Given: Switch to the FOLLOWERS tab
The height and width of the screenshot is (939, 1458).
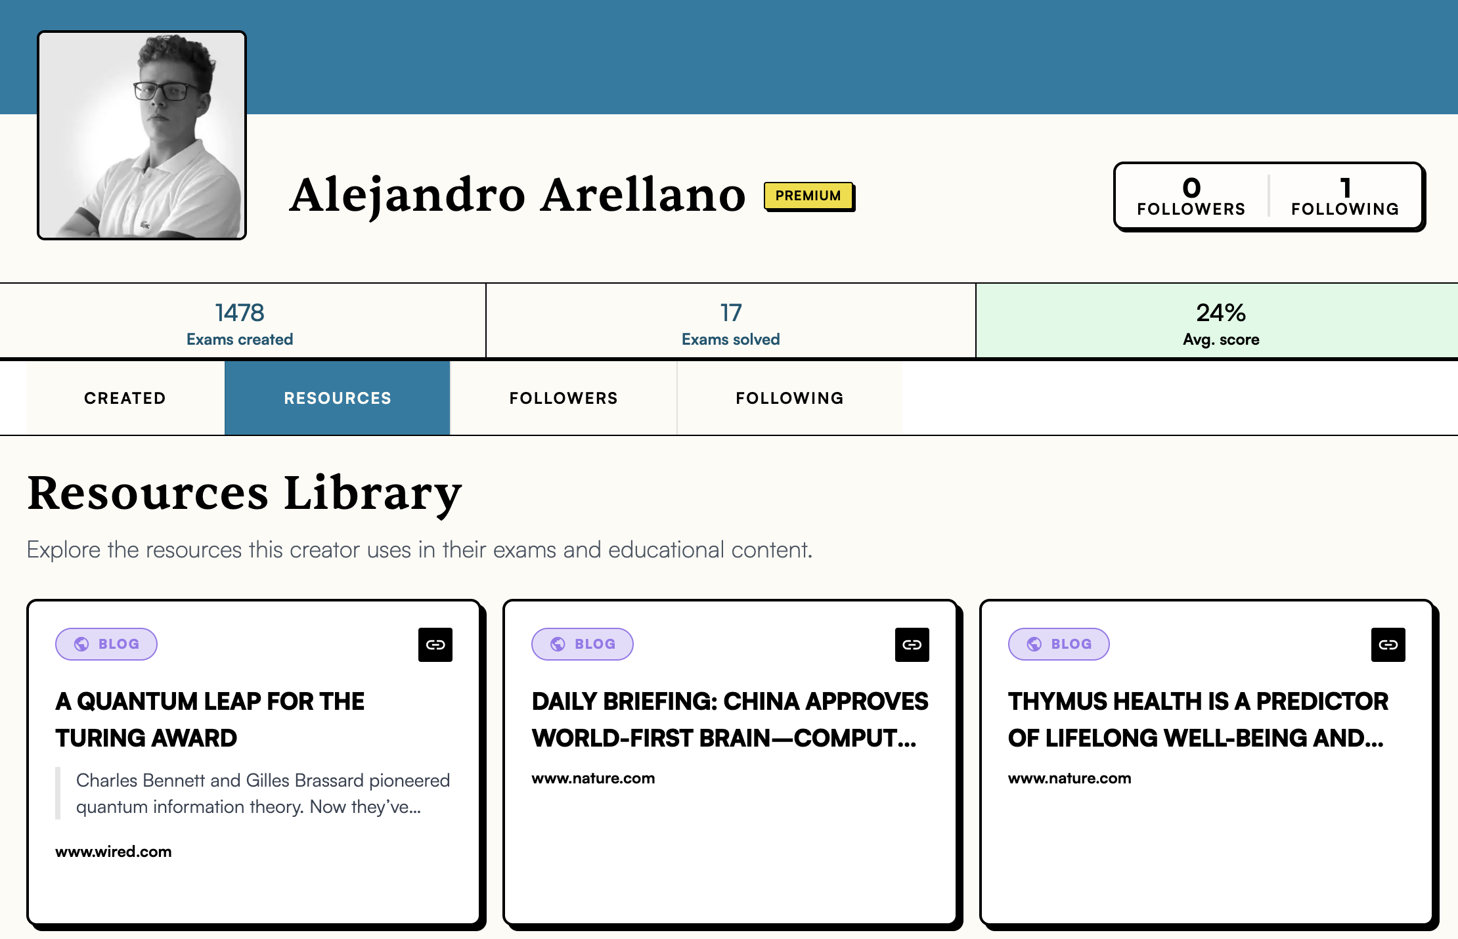Looking at the screenshot, I should (x=563, y=397).
